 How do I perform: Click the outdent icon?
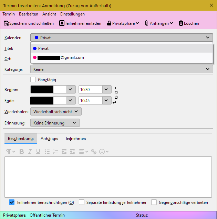coord(64,152)
